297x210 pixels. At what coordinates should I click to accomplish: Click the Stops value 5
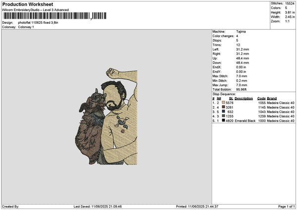237,41
